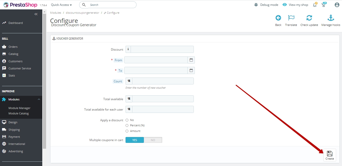The height and width of the screenshot is (166, 342).
Task: Select the Amount discount radio button
Action: [x=127, y=131]
